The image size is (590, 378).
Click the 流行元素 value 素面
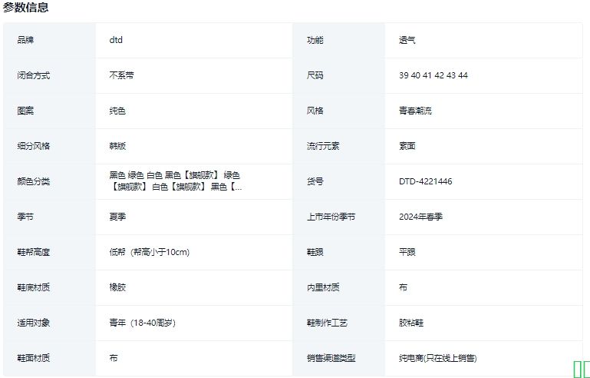pos(407,146)
